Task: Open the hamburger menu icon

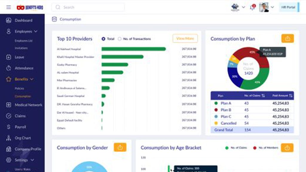Action: tap(9, 7)
